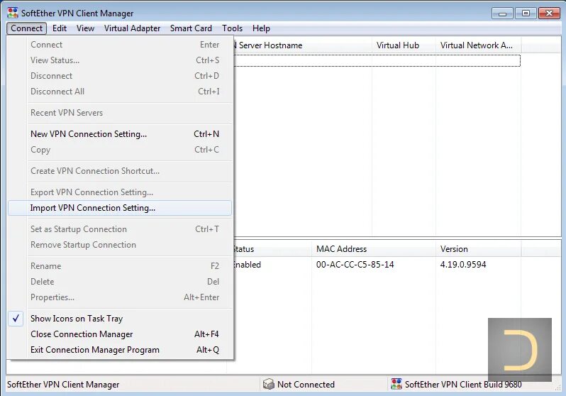Click Create VPN Connection Shortcut entry
This screenshot has height=396, width=566.
120,171
